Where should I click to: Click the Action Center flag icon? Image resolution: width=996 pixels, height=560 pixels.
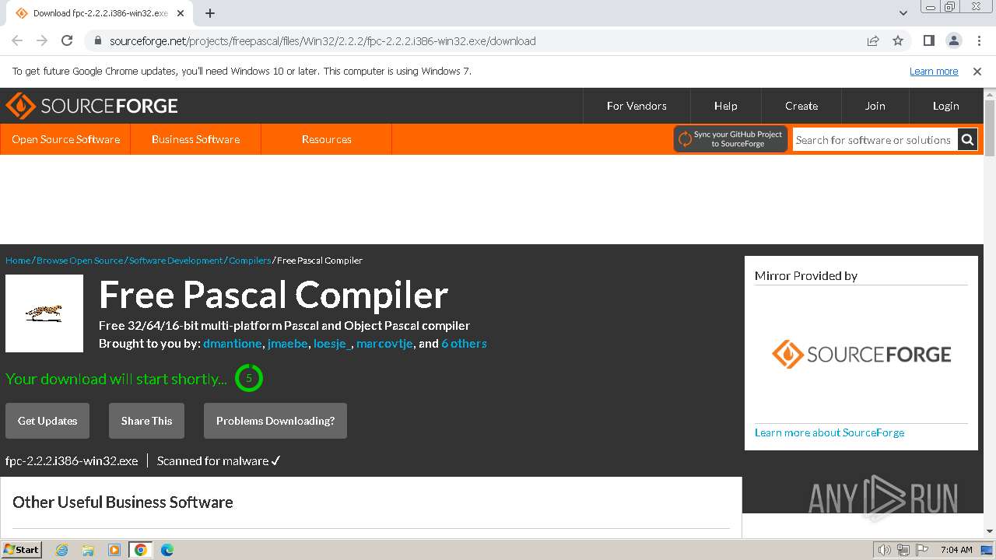(922, 550)
